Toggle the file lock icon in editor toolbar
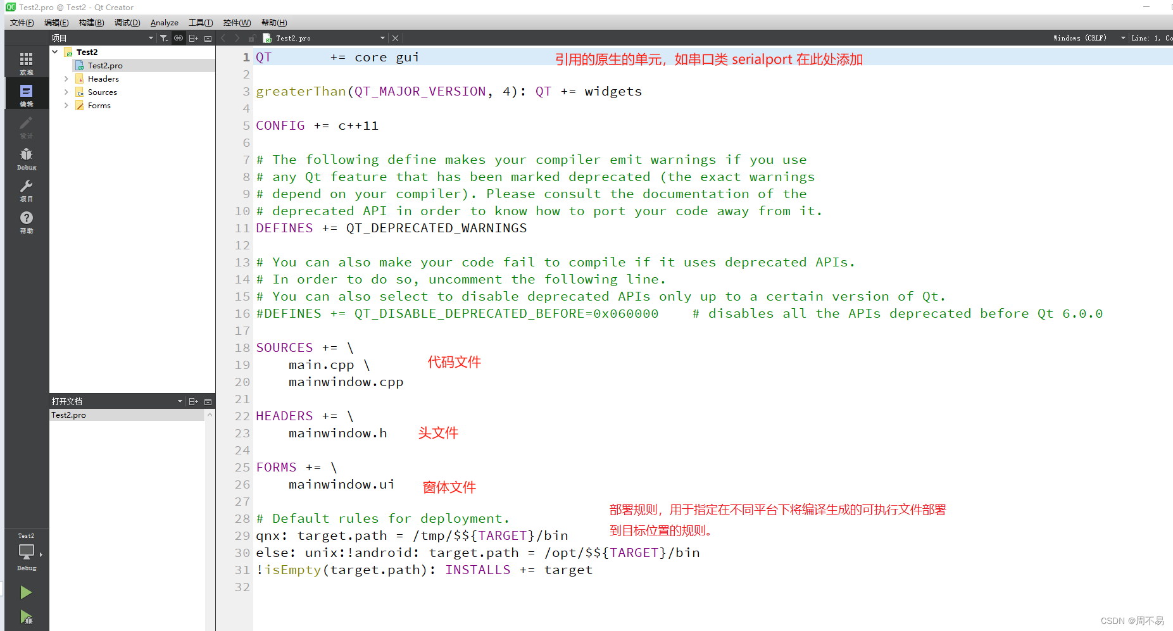 (251, 37)
